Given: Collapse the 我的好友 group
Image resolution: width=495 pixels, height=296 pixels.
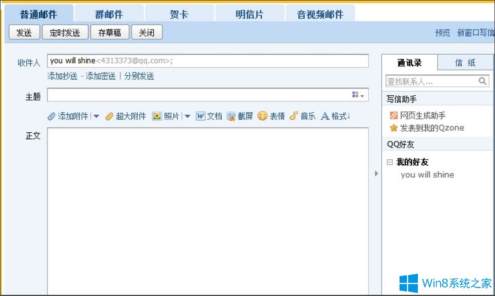Looking at the screenshot, I should click(390, 162).
